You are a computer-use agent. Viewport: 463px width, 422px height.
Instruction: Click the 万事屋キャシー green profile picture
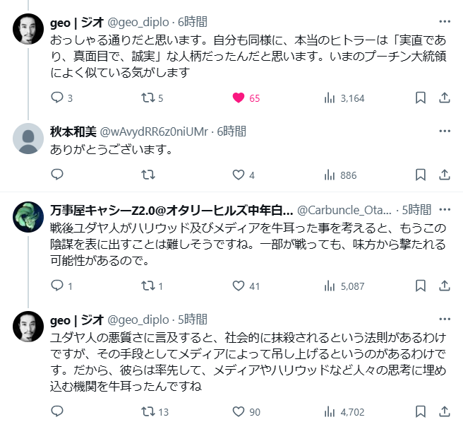pyautogui.click(x=28, y=217)
